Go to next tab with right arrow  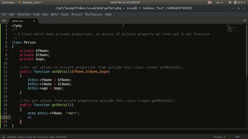pos(5,20)
